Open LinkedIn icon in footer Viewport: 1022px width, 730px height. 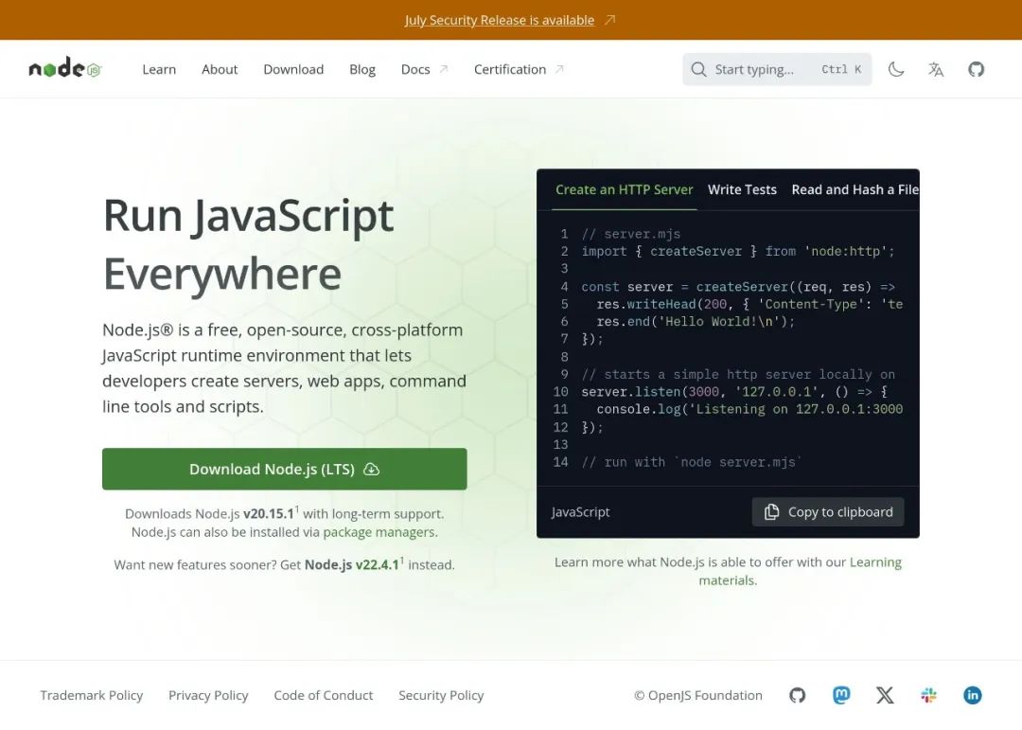point(973,695)
